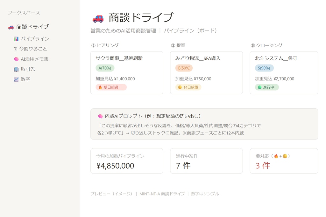This screenshot has width=326, height=217.
Task: Click the 7 件 count value
Action: (183, 166)
